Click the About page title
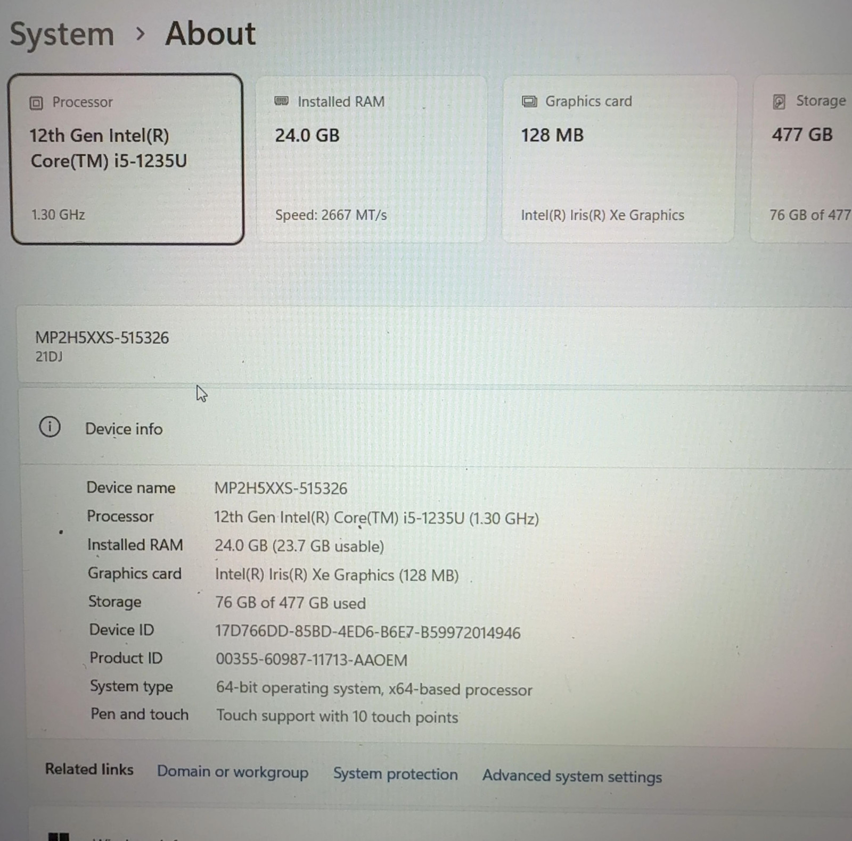Viewport: 852px width, 841px height. tap(210, 34)
